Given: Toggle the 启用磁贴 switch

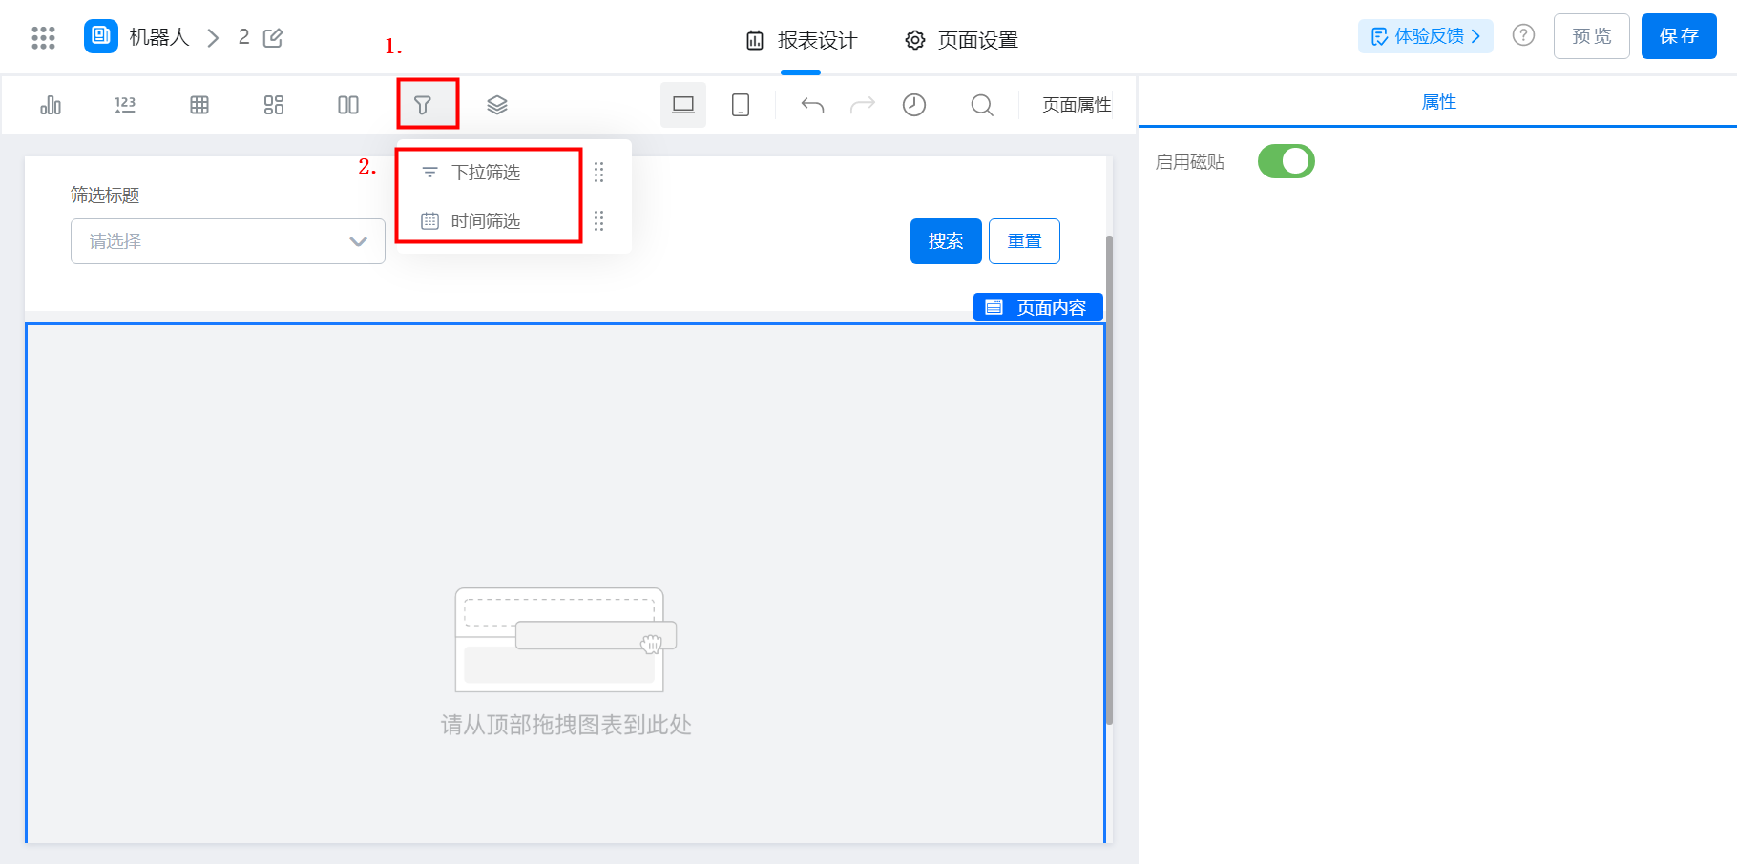Looking at the screenshot, I should pyautogui.click(x=1286, y=162).
